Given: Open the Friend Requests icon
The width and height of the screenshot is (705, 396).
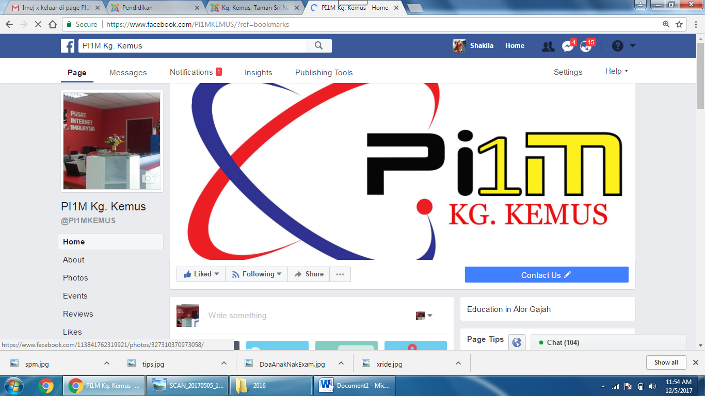Looking at the screenshot, I should 548,46.
